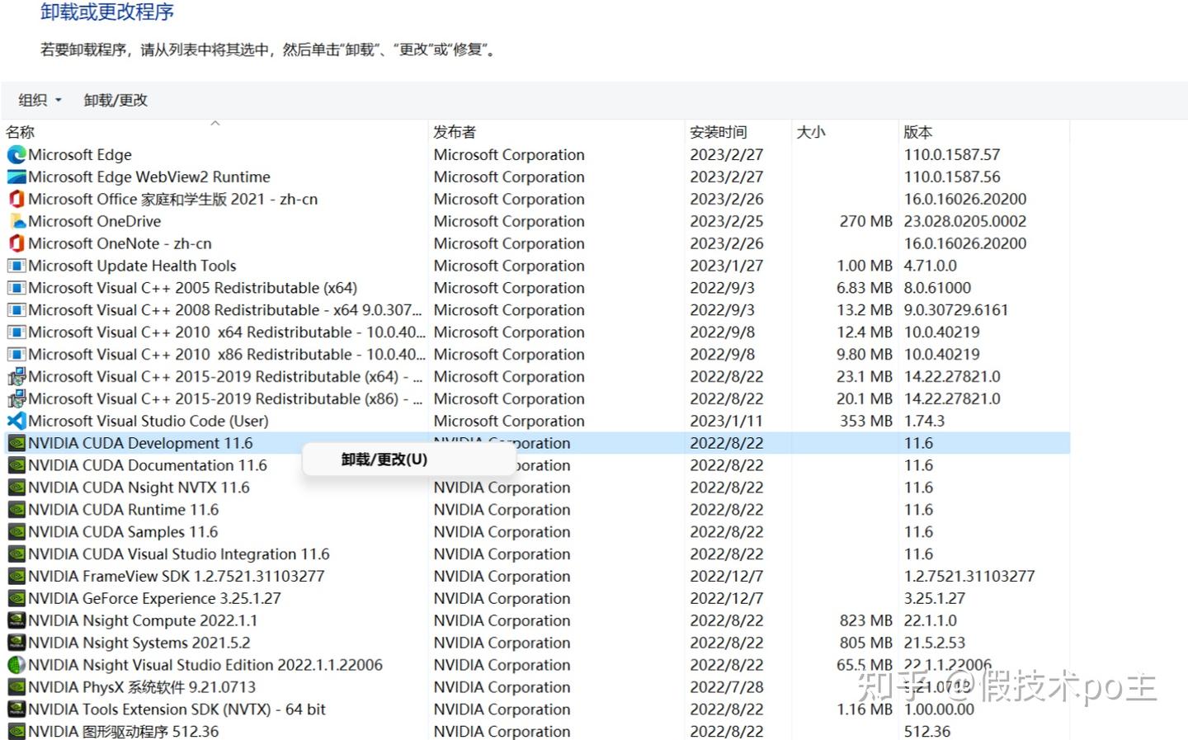The height and width of the screenshot is (740, 1188).
Task: Click install date 2022/7/28 cell
Action: (x=727, y=687)
